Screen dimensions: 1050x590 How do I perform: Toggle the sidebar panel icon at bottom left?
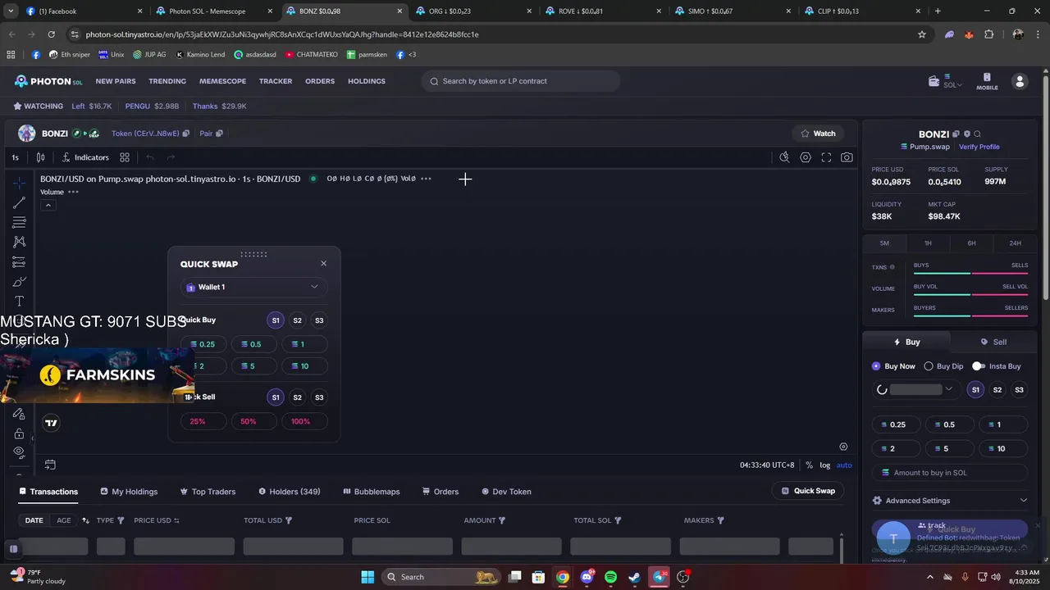(14, 548)
